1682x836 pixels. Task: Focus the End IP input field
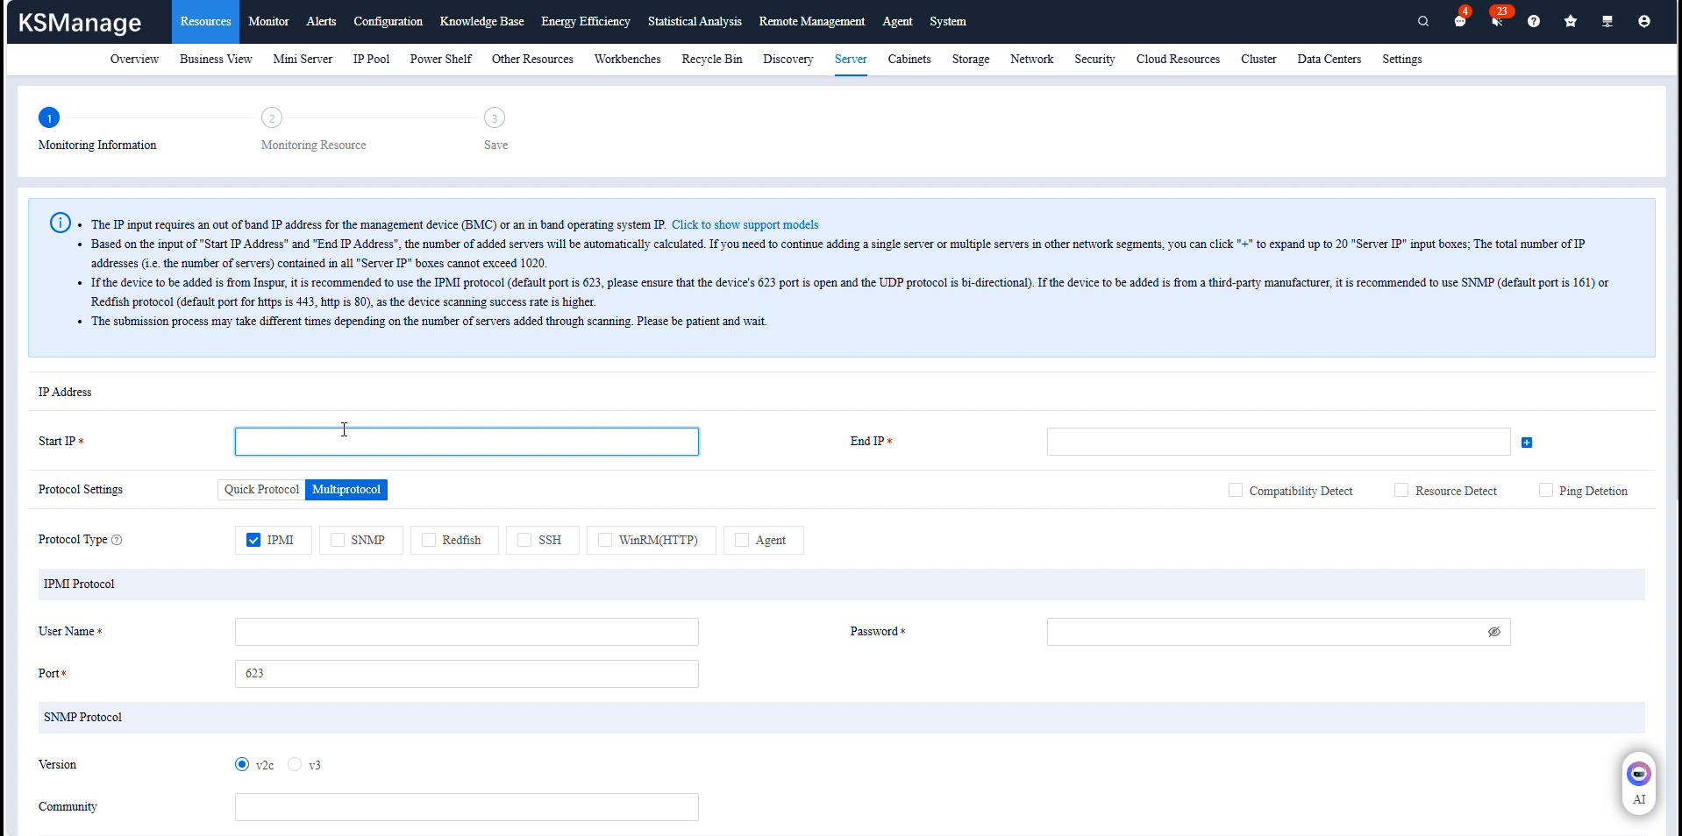(x=1278, y=442)
